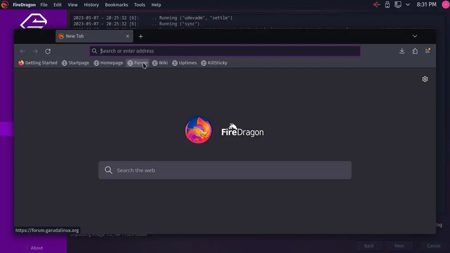Open the KillSticky bookmark
The image size is (450, 253).
214,63
